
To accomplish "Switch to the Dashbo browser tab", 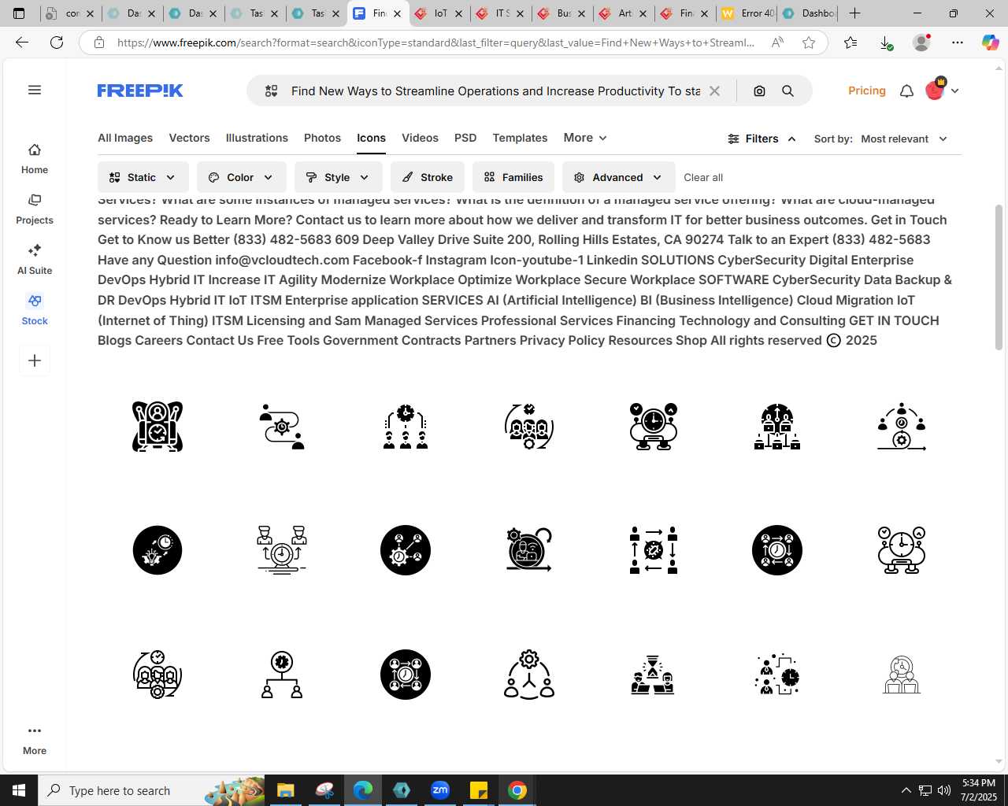I will tap(809, 13).
